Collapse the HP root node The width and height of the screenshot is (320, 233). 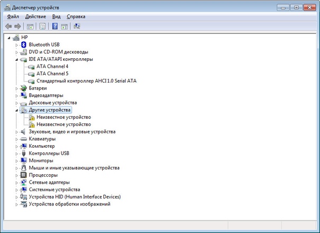[x=9, y=38]
